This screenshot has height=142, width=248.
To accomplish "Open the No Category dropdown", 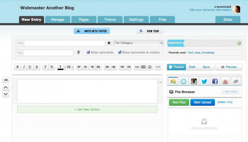I will (138, 43).
